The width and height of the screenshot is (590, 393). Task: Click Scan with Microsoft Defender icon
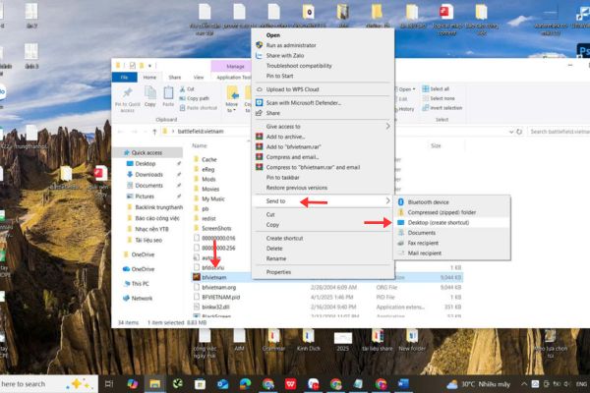tap(260, 102)
